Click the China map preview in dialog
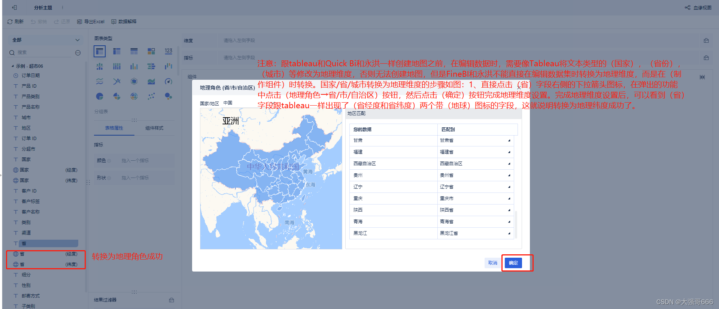Viewport: 719px width, 309px height. tap(271, 179)
